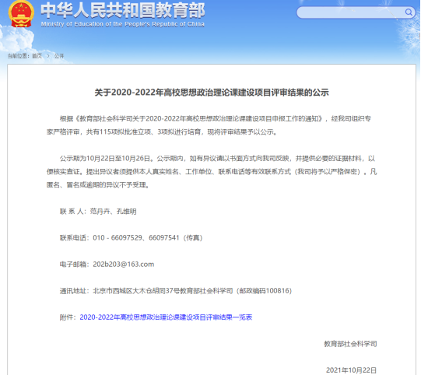Click the Ministry of Education English subtitle

(123, 24)
